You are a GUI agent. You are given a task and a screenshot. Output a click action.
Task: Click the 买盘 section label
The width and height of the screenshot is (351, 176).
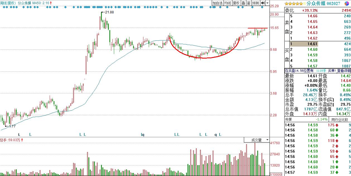[x=287, y=55]
